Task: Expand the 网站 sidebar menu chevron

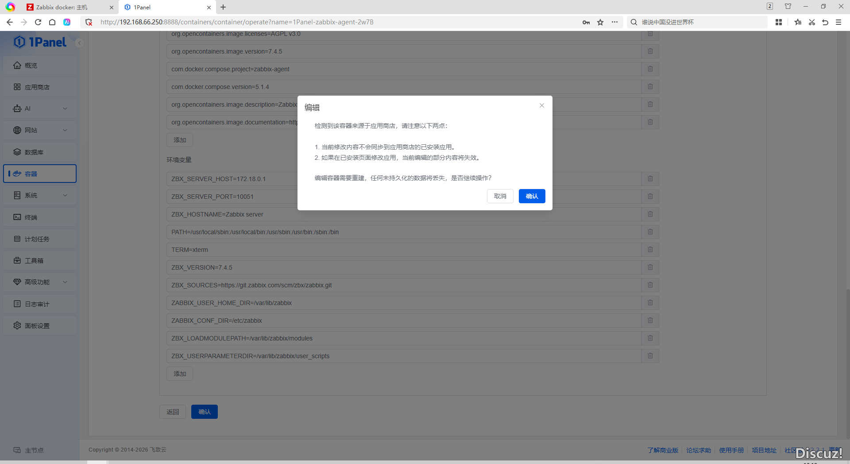Action: pos(65,130)
